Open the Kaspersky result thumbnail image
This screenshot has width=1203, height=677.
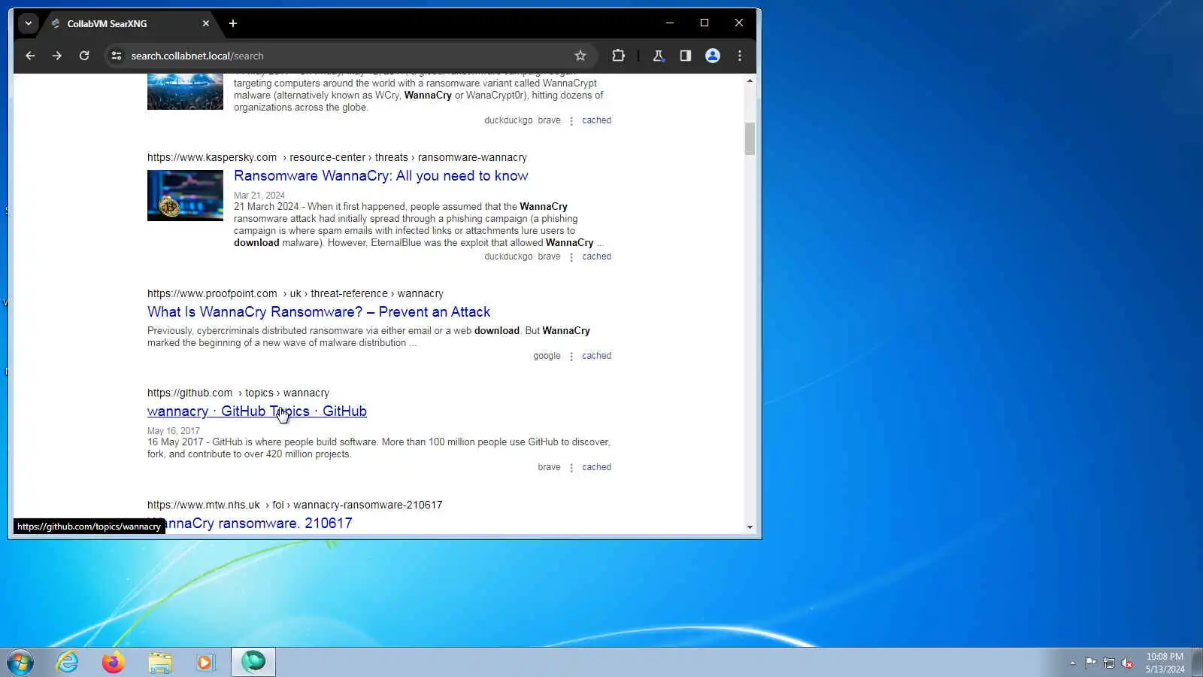point(185,196)
